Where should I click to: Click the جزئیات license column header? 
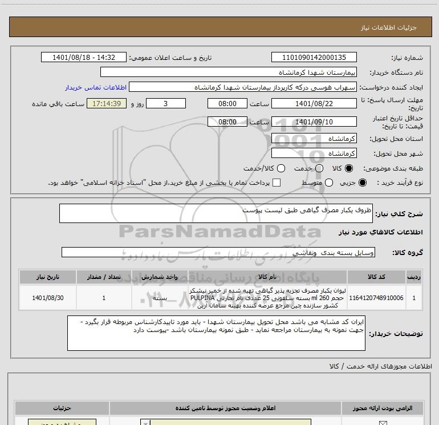click(x=62, y=408)
